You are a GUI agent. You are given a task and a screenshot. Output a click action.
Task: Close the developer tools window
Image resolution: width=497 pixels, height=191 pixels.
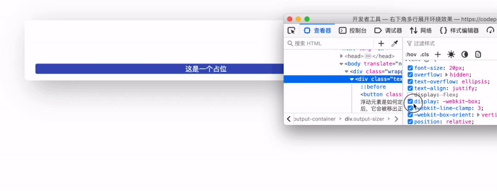[x=290, y=19]
